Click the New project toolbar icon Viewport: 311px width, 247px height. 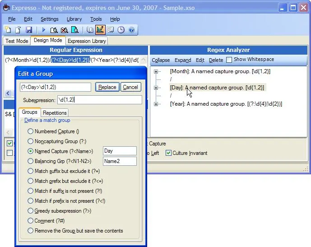click(x=9, y=30)
